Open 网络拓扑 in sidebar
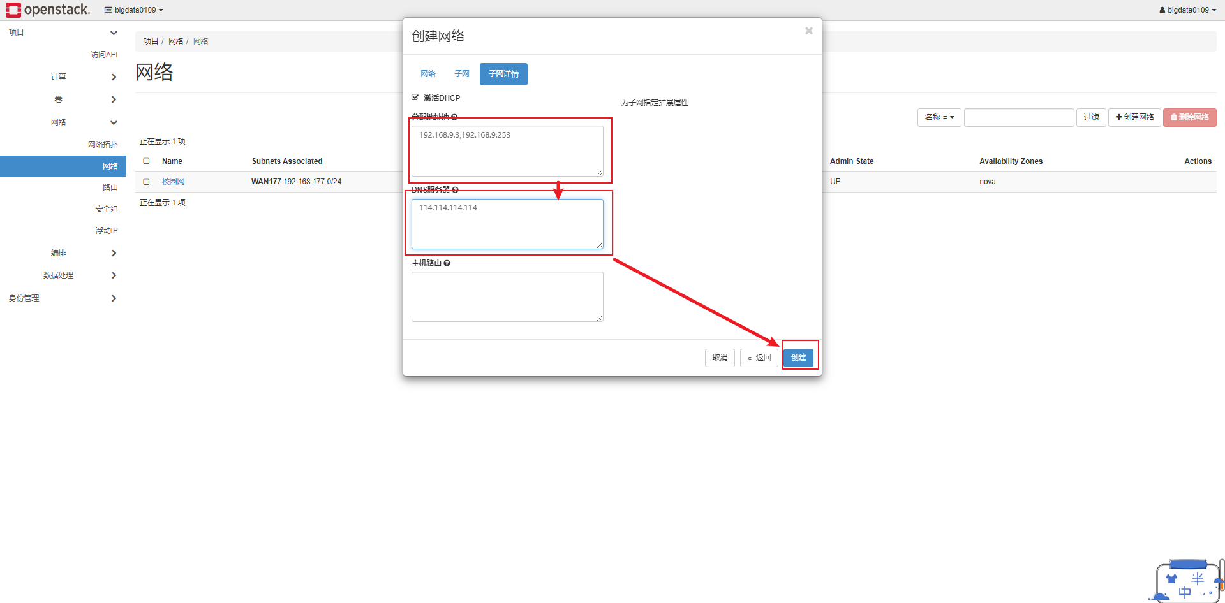Screen dimensions: 1225x603 (103, 145)
